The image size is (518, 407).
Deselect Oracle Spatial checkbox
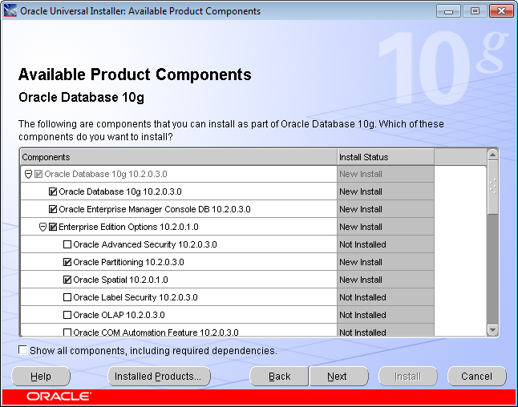67,280
